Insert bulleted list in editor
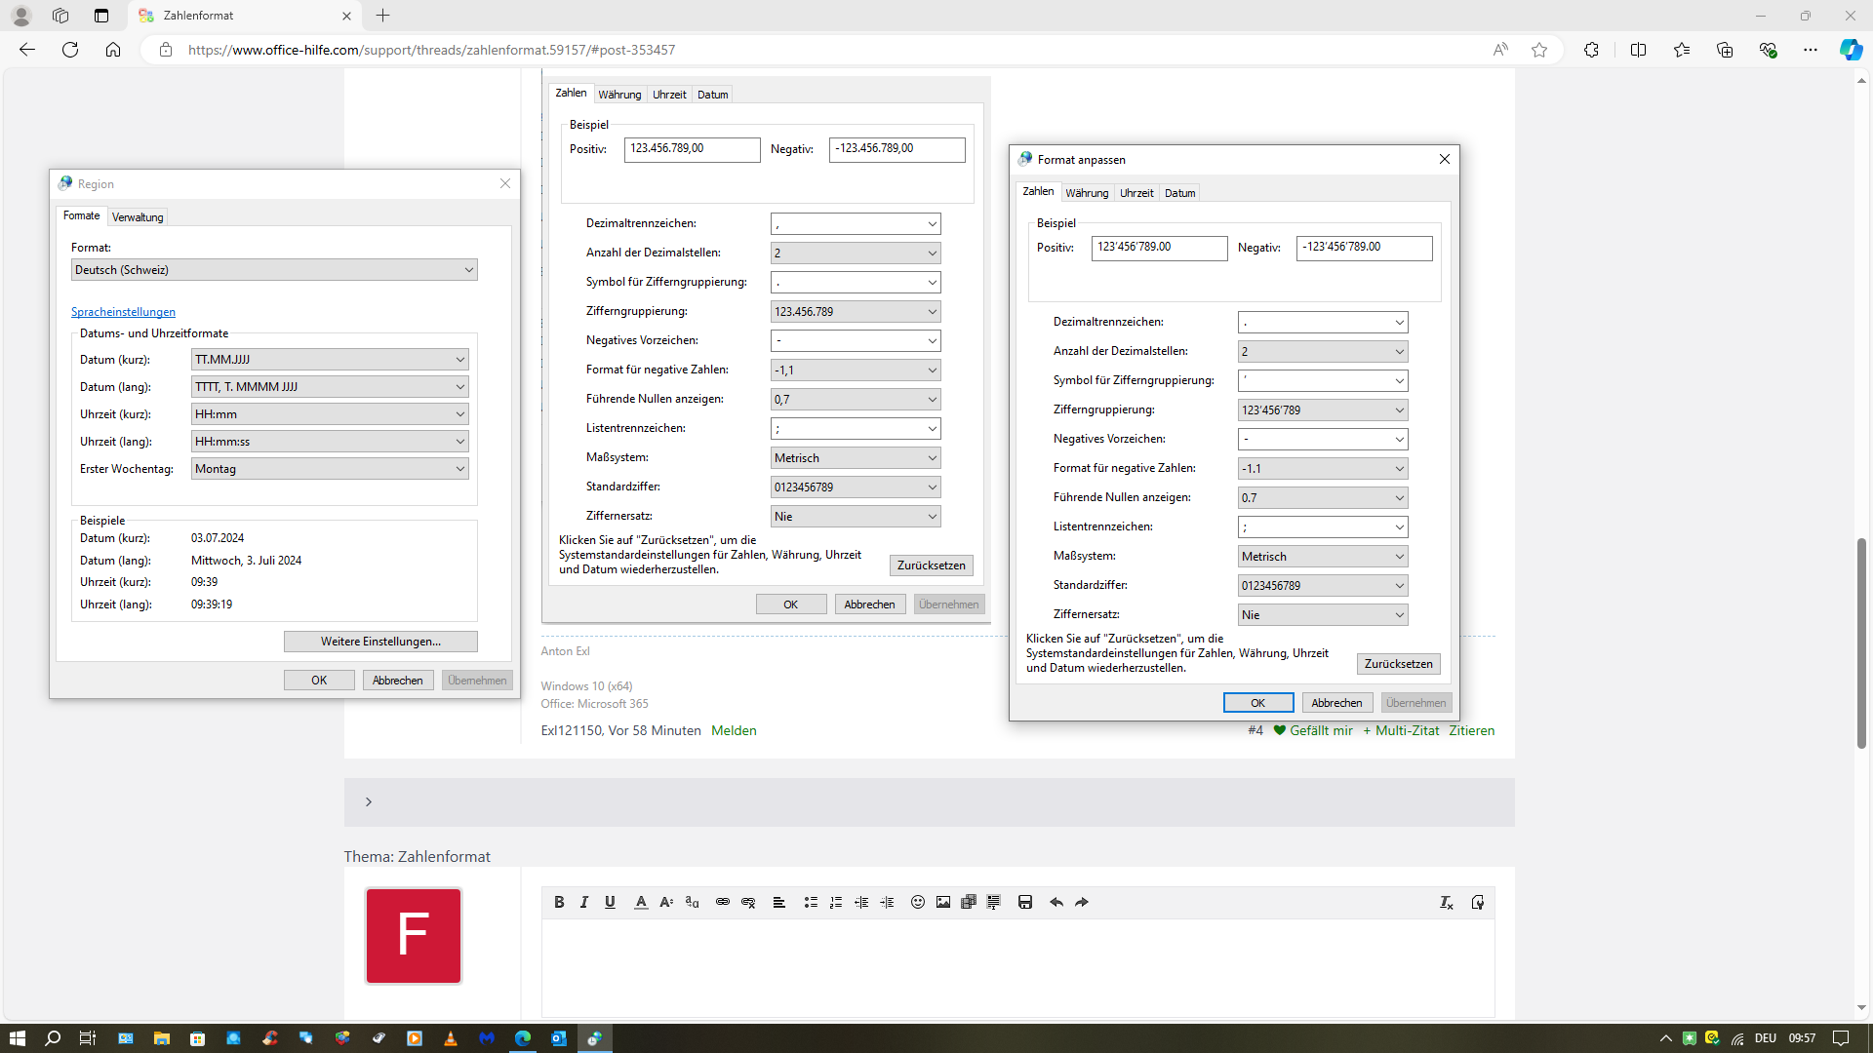Image resolution: width=1873 pixels, height=1053 pixels. [811, 903]
